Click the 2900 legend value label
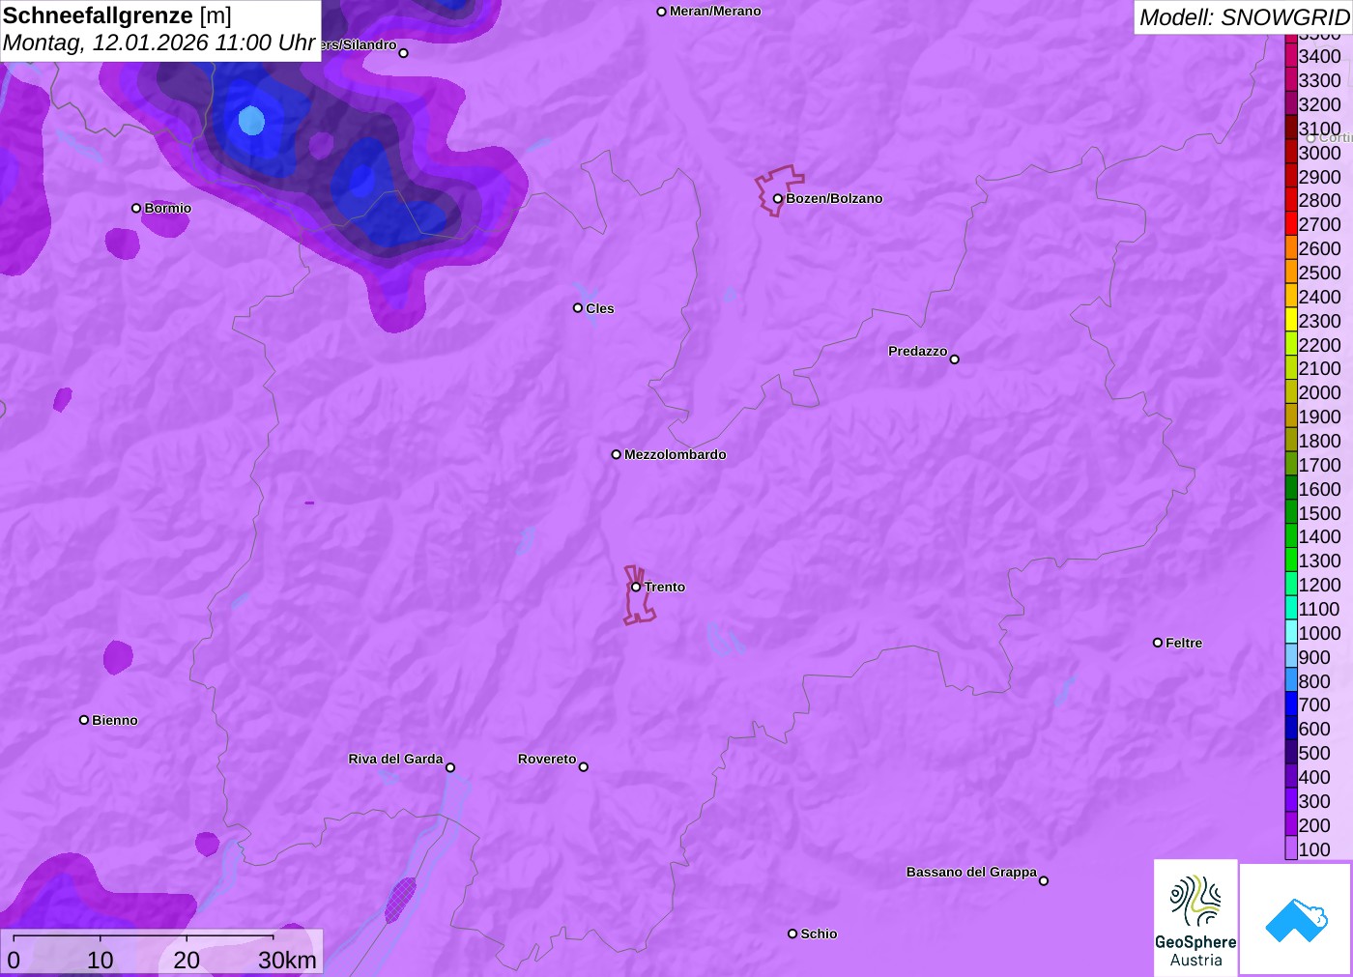Screen dimensions: 1353x977 point(1319,176)
